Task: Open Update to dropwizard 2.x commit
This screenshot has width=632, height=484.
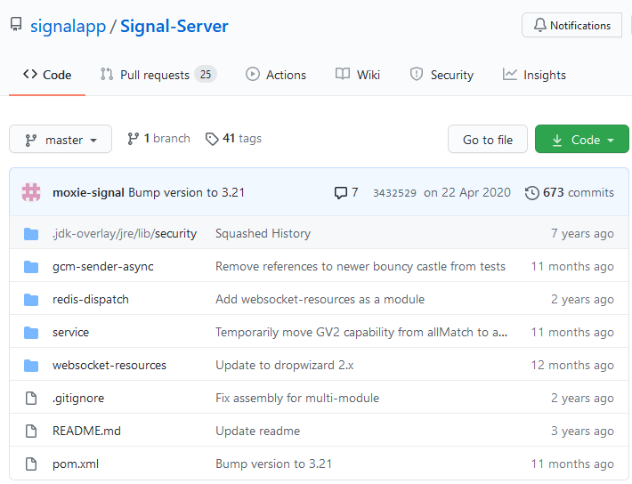Action: click(285, 365)
